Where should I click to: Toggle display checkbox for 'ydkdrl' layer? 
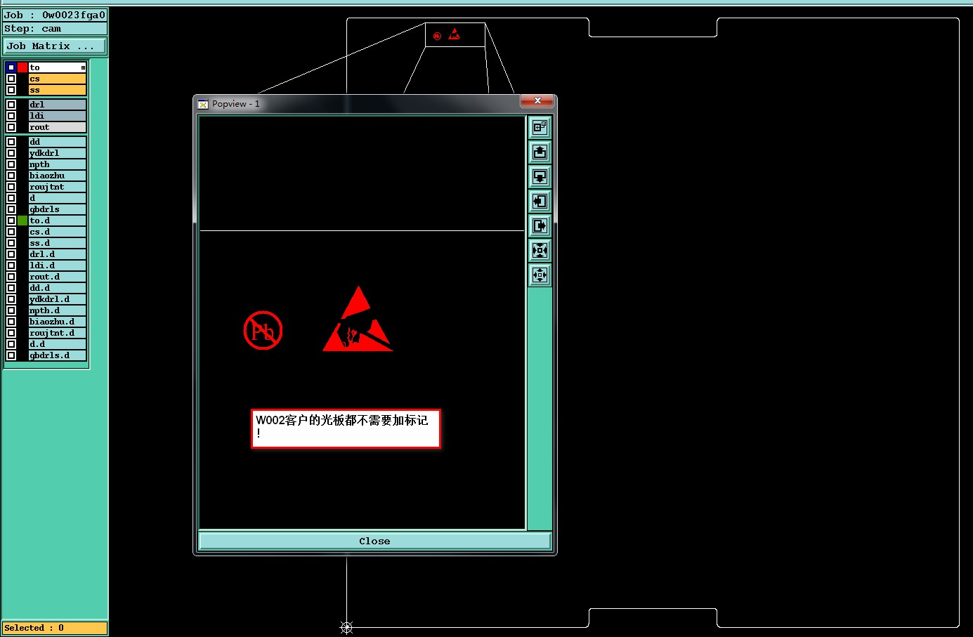pos(11,153)
